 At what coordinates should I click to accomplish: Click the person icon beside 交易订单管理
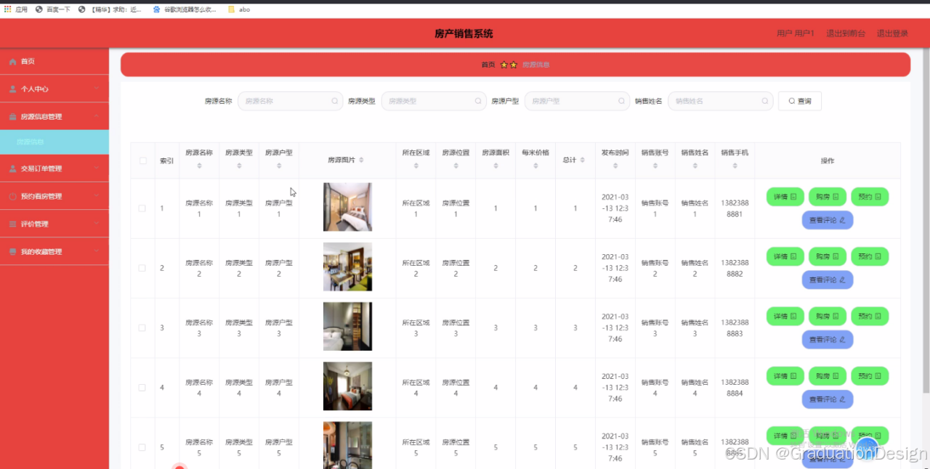pyautogui.click(x=13, y=168)
